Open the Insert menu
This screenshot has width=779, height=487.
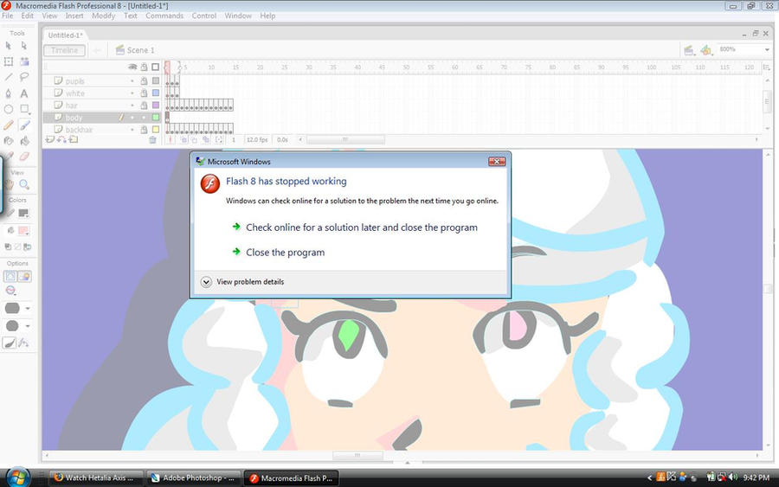point(74,16)
